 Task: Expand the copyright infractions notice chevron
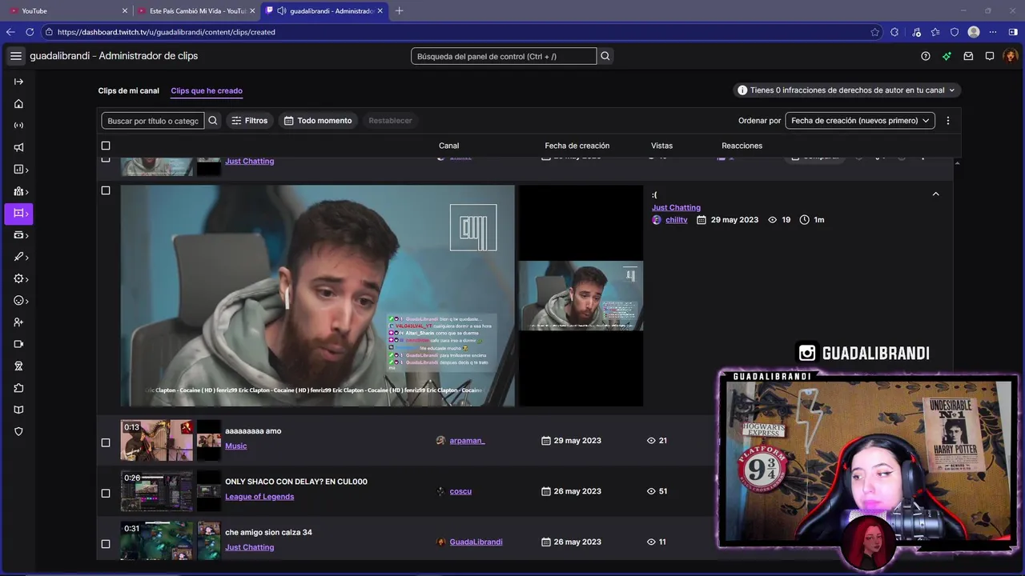click(x=951, y=90)
